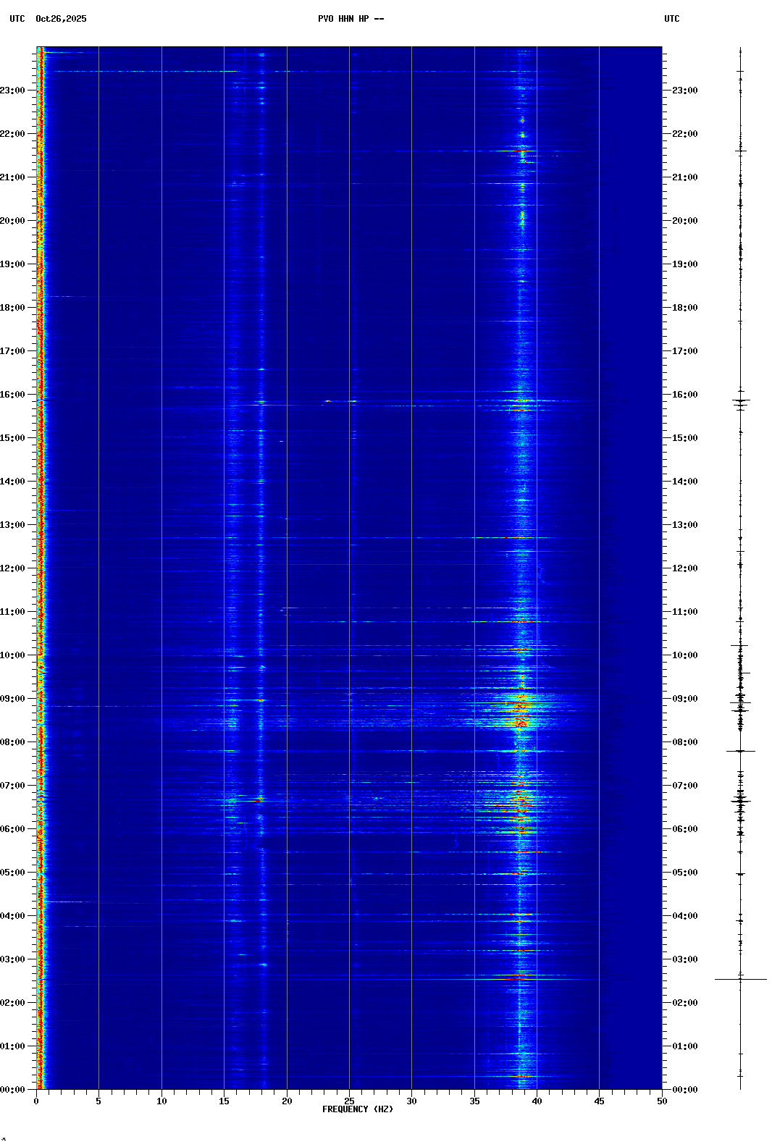Click the 40 tick on frequency axis
The image size is (772, 1147).
[x=537, y=1101]
